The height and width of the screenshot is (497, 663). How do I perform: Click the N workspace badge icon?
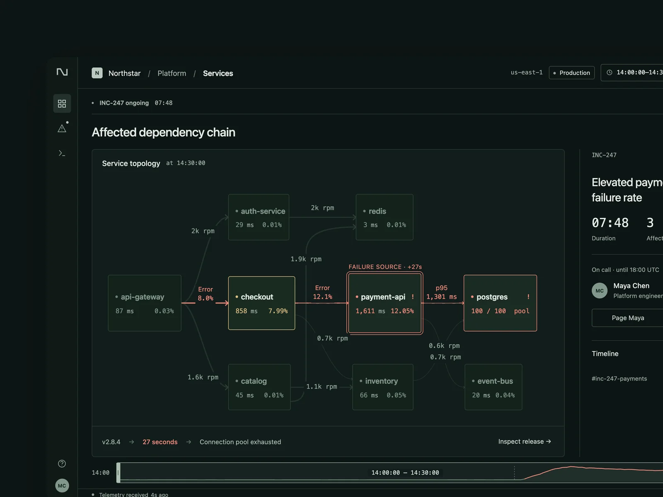(97, 73)
